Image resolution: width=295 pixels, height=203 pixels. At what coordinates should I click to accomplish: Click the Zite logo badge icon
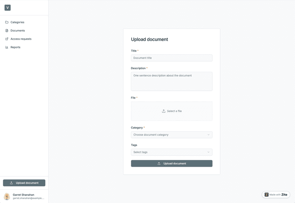[x=267, y=195]
